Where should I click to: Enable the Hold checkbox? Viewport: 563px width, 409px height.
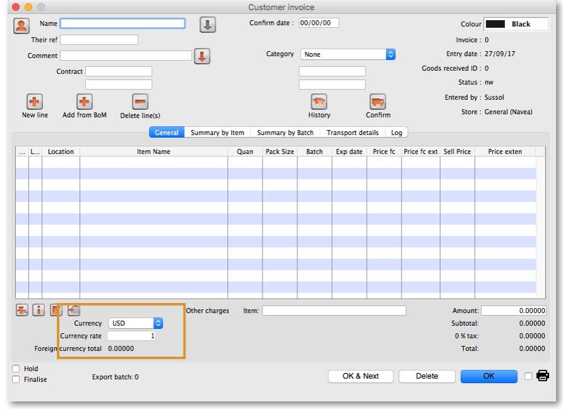pos(16,369)
